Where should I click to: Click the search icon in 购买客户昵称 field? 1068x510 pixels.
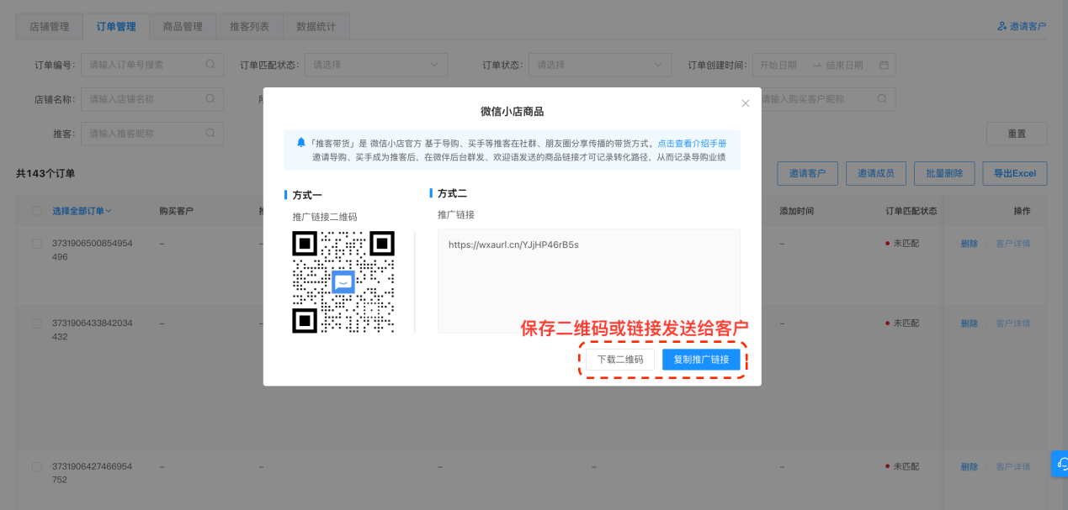pos(881,98)
